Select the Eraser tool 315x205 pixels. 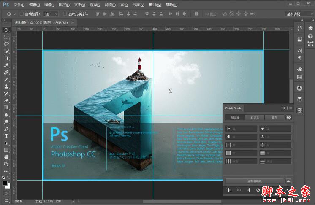click(x=6, y=100)
